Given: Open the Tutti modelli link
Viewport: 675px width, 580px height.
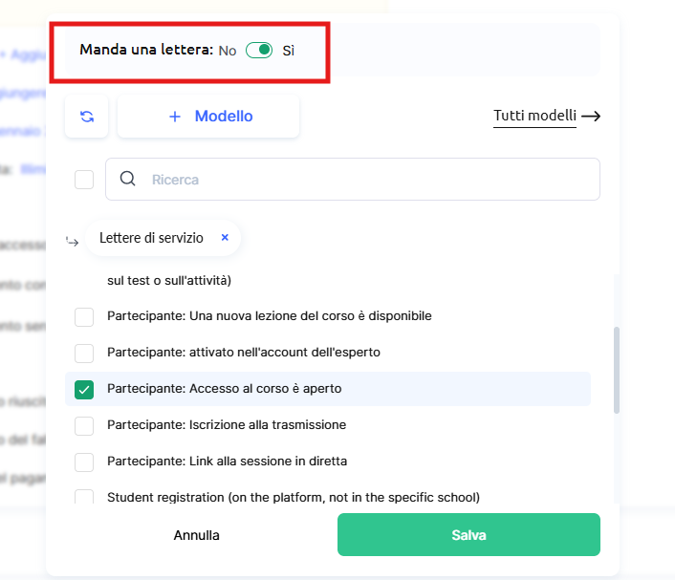Looking at the screenshot, I should point(534,117).
